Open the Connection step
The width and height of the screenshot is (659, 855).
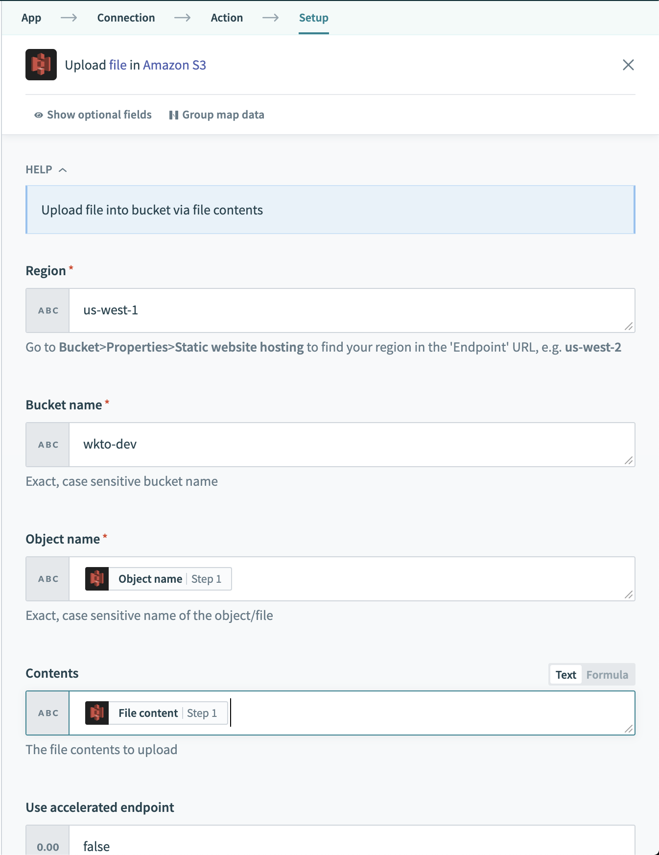click(x=126, y=18)
